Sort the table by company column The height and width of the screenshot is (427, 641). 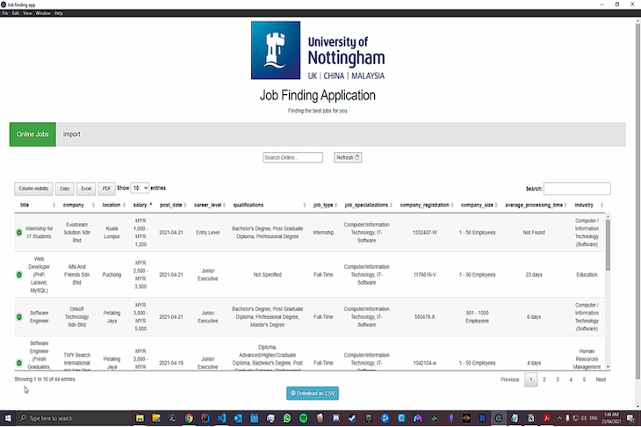(74, 204)
